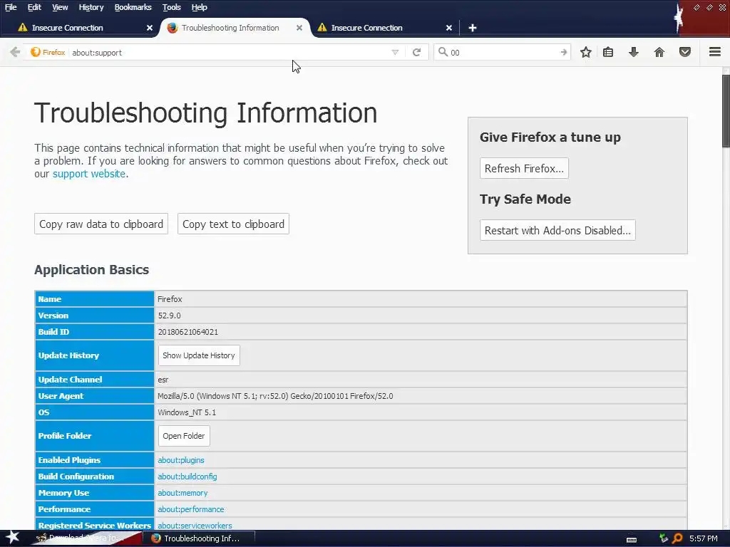Switch to Download Opera taskbar item
The height and width of the screenshot is (547, 730).
click(x=86, y=538)
